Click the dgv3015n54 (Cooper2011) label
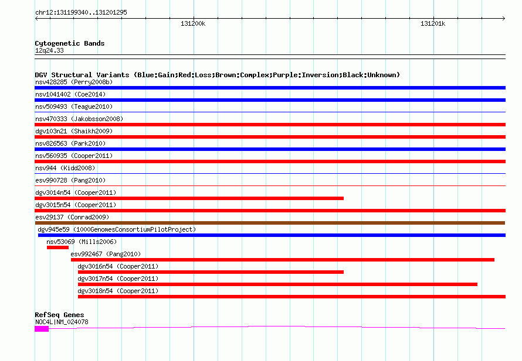The width and height of the screenshot is (522, 361). click(76, 205)
